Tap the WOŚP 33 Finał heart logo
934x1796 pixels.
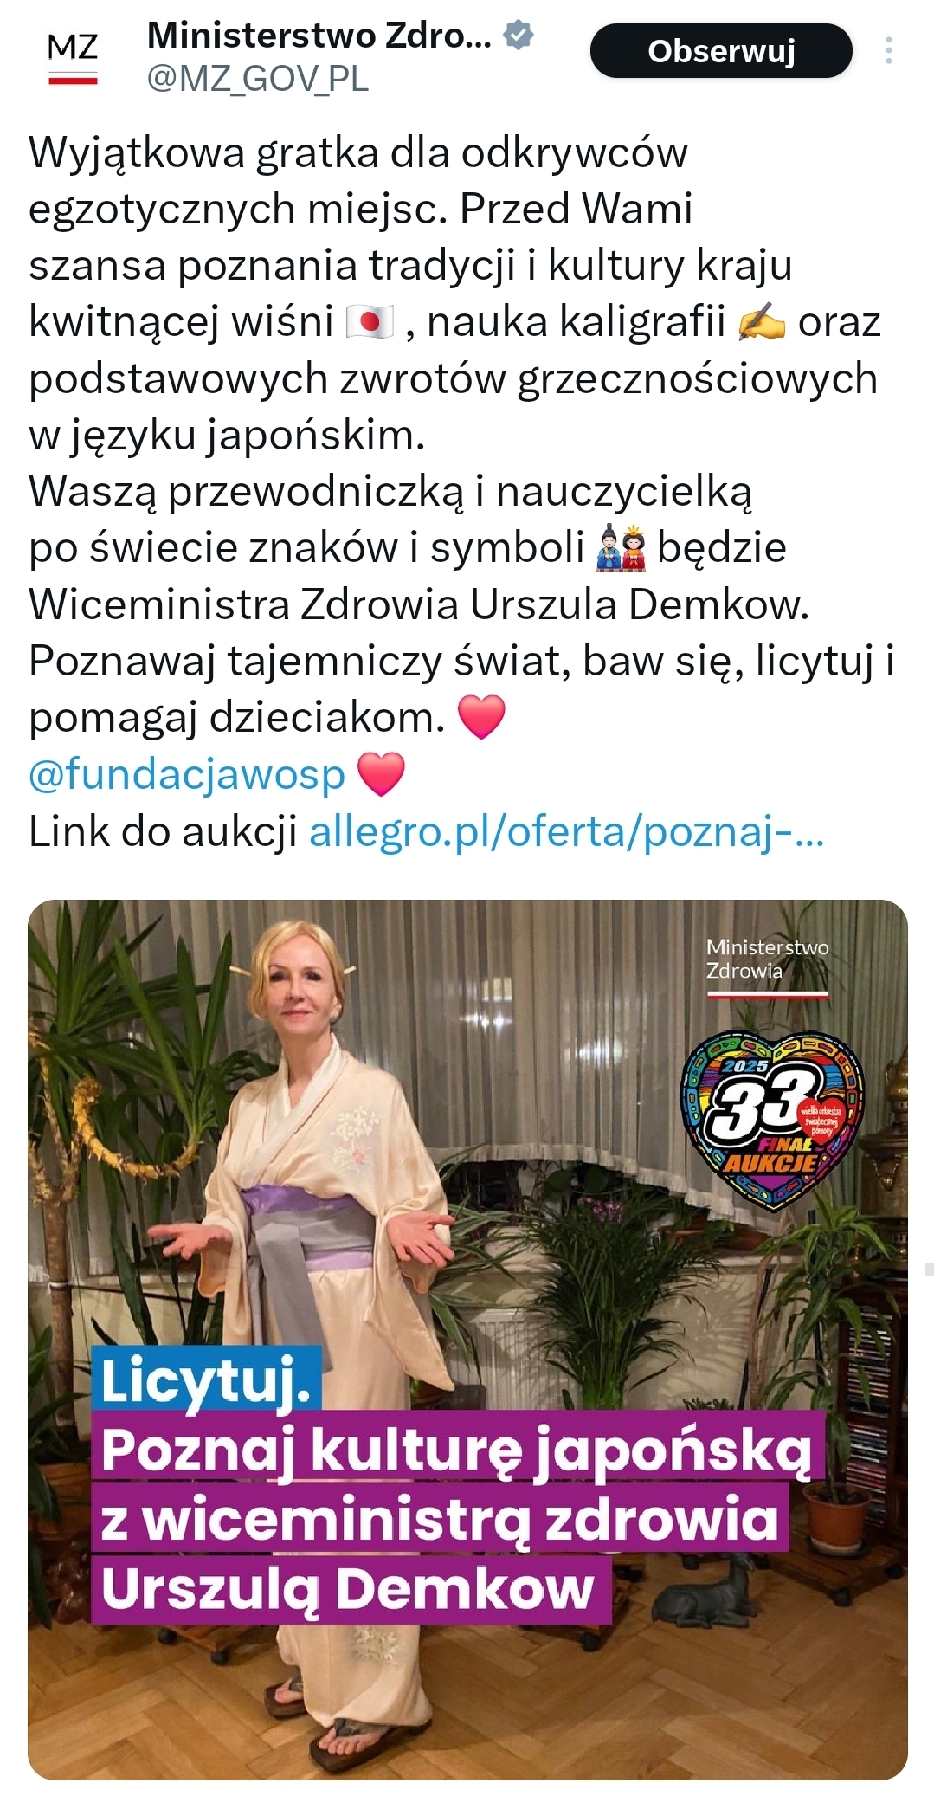[x=772, y=1119]
